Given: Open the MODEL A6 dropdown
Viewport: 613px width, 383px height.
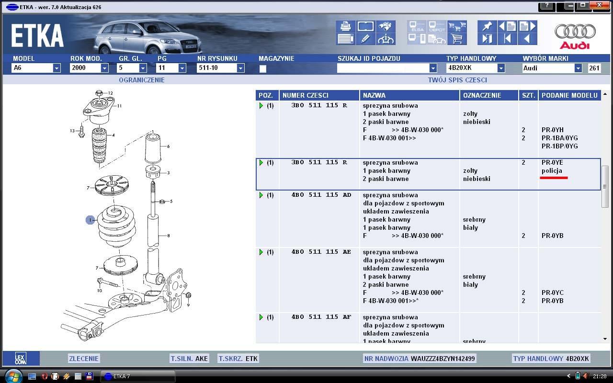Looking at the screenshot, I should (x=57, y=68).
